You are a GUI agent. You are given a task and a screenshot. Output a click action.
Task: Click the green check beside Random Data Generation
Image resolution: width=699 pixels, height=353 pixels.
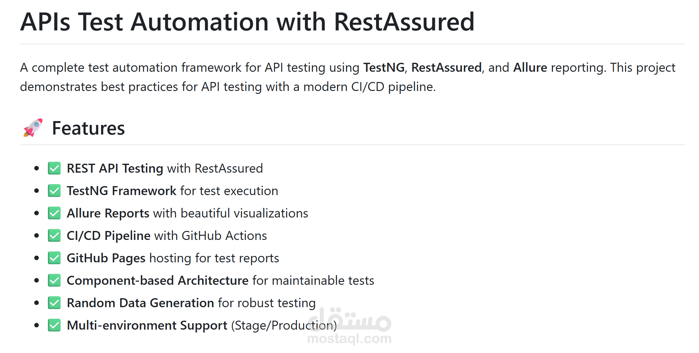[x=54, y=303]
